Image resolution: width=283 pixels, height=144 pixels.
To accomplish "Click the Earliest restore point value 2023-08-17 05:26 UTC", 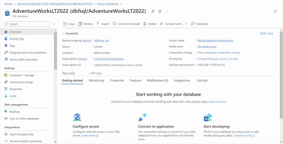I will 211,65.
